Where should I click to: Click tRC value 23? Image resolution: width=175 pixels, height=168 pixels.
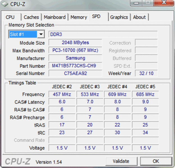[62, 132]
